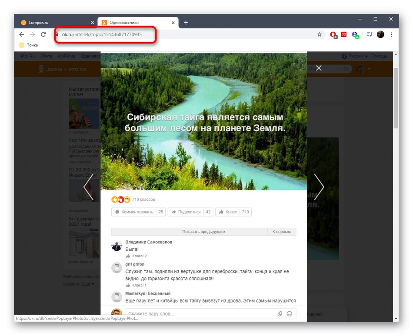Open a new tab with the plus button

(x=186, y=23)
